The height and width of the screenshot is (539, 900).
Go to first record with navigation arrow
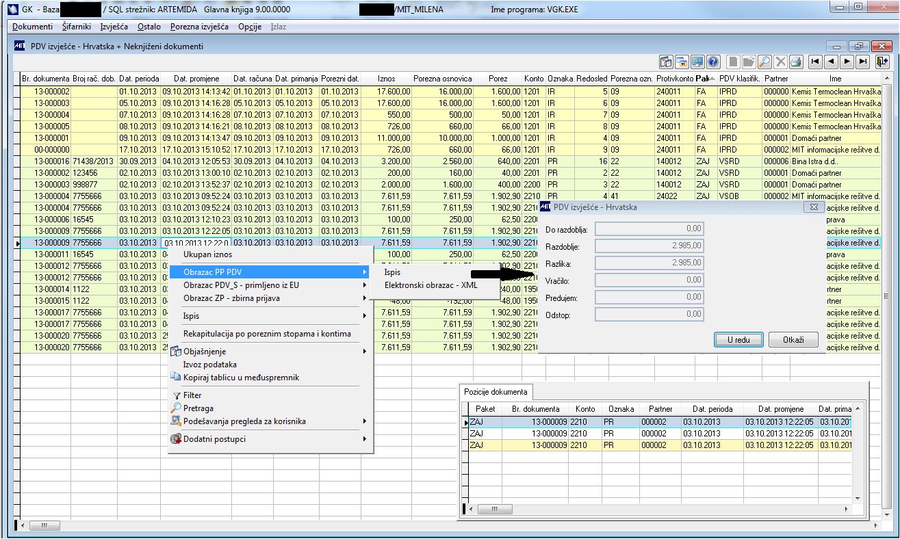[815, 62]
